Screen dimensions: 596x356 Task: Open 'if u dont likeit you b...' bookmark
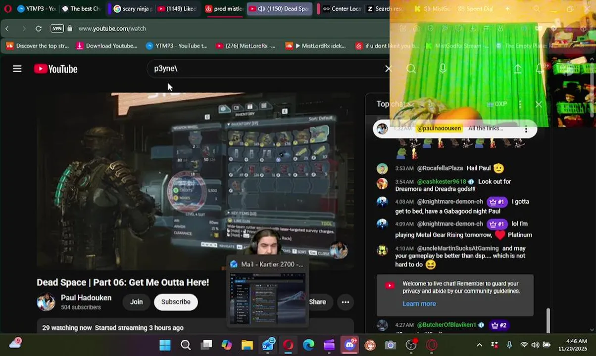(x=387, y=46)
